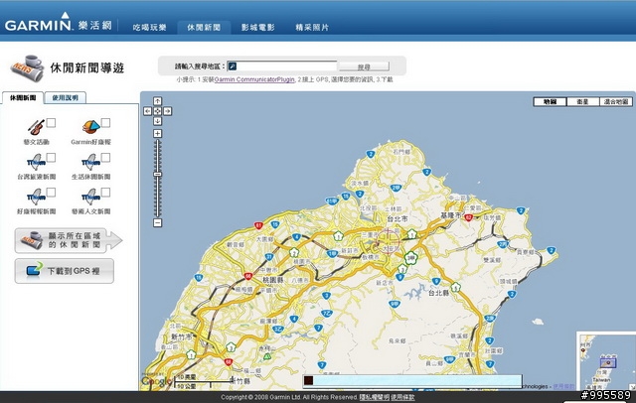Select the 地圖 map view
This screenshot has width=636, height=403.
(550, 101)
